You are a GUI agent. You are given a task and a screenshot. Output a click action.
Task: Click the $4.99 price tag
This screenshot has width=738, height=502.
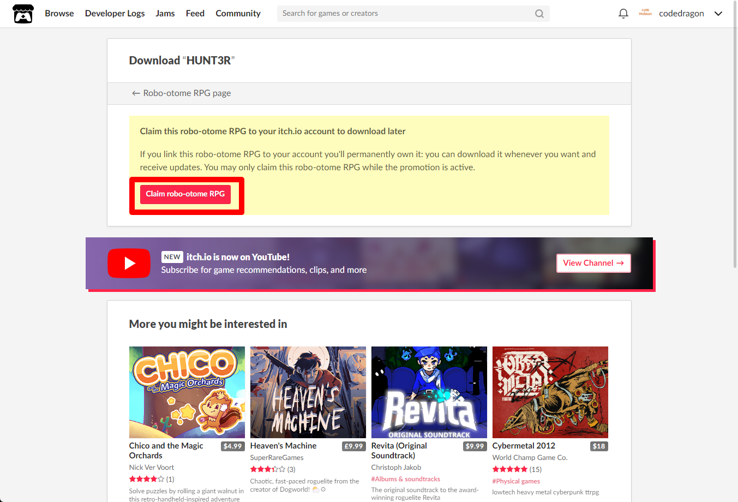click(232, 446)
